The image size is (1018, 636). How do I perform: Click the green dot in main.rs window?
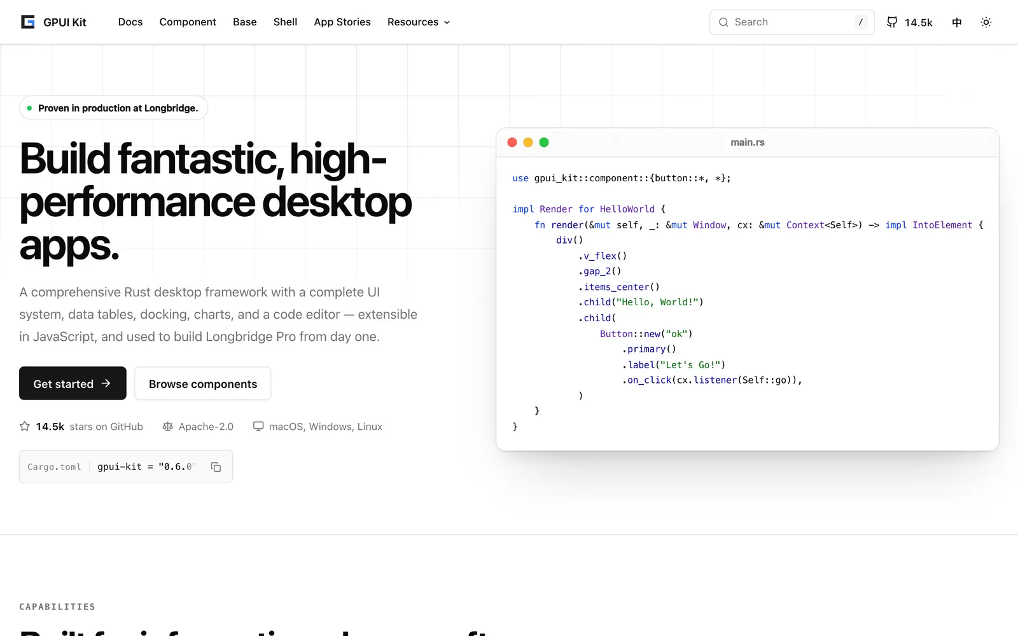point(544,142)
